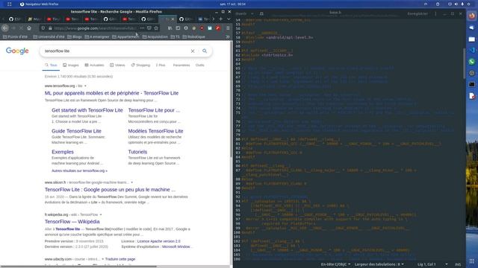Click the Firefox back button
Image resolution: width=478 pixels, height=268 pixels.
5,28
